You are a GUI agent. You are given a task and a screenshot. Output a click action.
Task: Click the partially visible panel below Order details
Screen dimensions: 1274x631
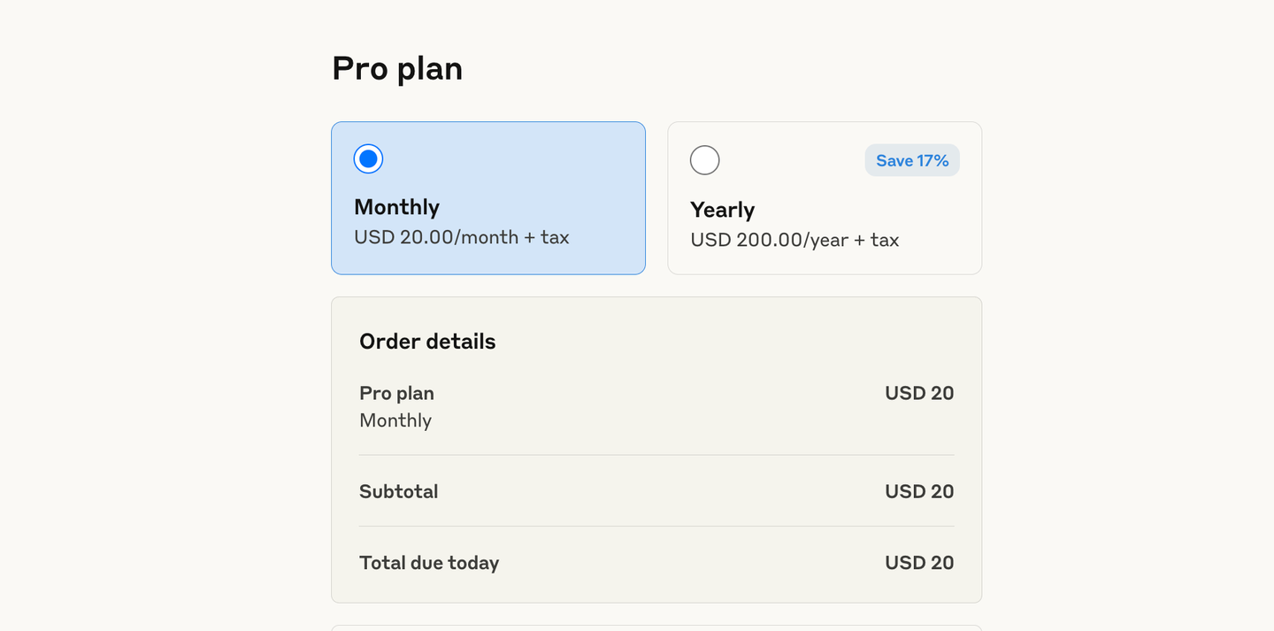coord(656,627)
